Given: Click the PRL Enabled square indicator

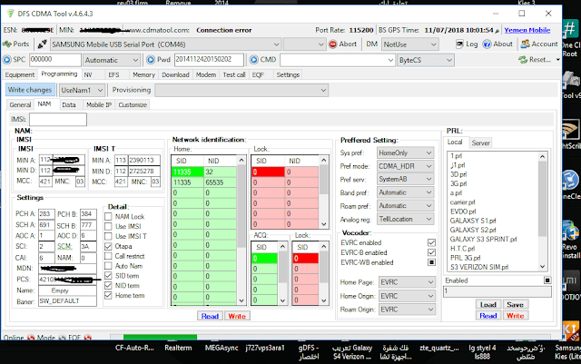Looking at the screenshot, I should tap(547, 280).
